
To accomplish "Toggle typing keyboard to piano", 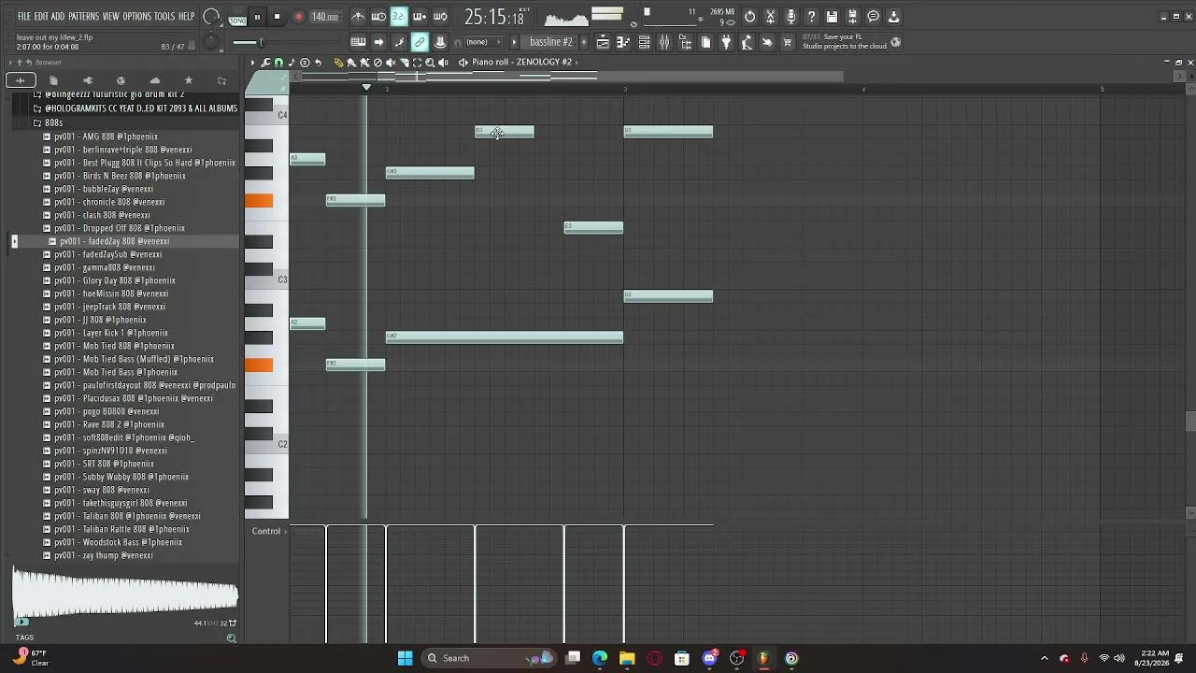I will click(x=358, y=42).
